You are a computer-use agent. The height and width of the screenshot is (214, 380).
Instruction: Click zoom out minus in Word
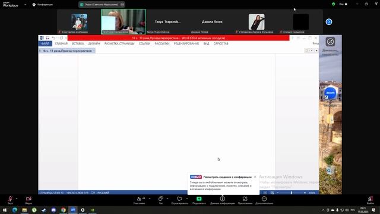tap(278, 193)
